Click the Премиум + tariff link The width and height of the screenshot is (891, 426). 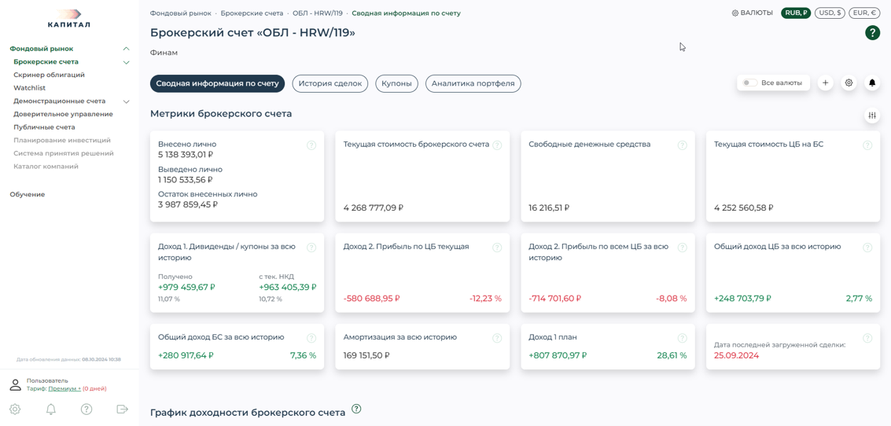[64, 389]
